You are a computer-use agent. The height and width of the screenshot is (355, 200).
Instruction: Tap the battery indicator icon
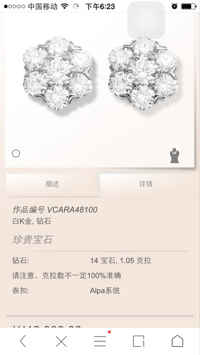pos(188,6)
